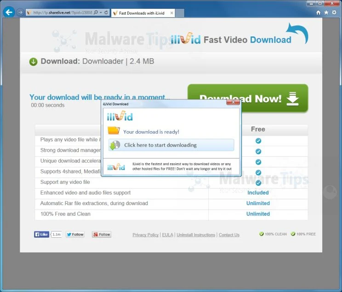
Task: Click the green download arrow icon beside 'Download:'
Action: (x=34, y=62)
